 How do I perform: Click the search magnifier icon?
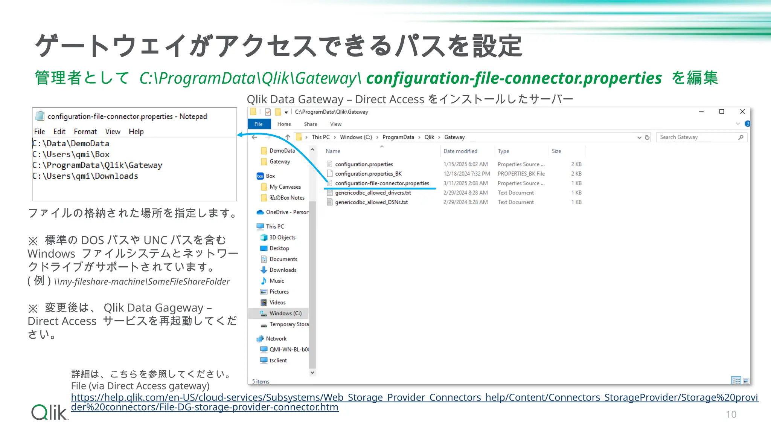pyautogui.click(x=741, y=137)
